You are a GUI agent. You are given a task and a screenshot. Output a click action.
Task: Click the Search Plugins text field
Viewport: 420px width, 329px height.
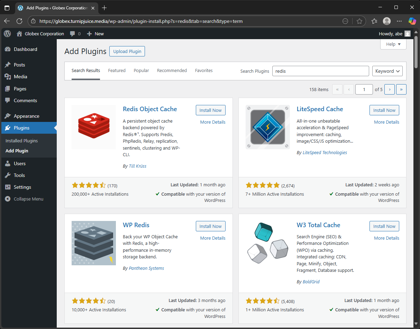click(320, 71)
